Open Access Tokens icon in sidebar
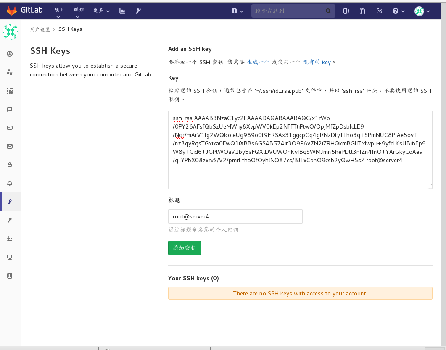 (10, 128)
